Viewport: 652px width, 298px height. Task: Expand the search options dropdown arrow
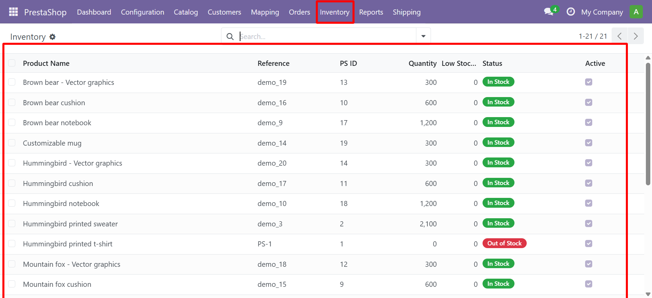click(423, 36)
